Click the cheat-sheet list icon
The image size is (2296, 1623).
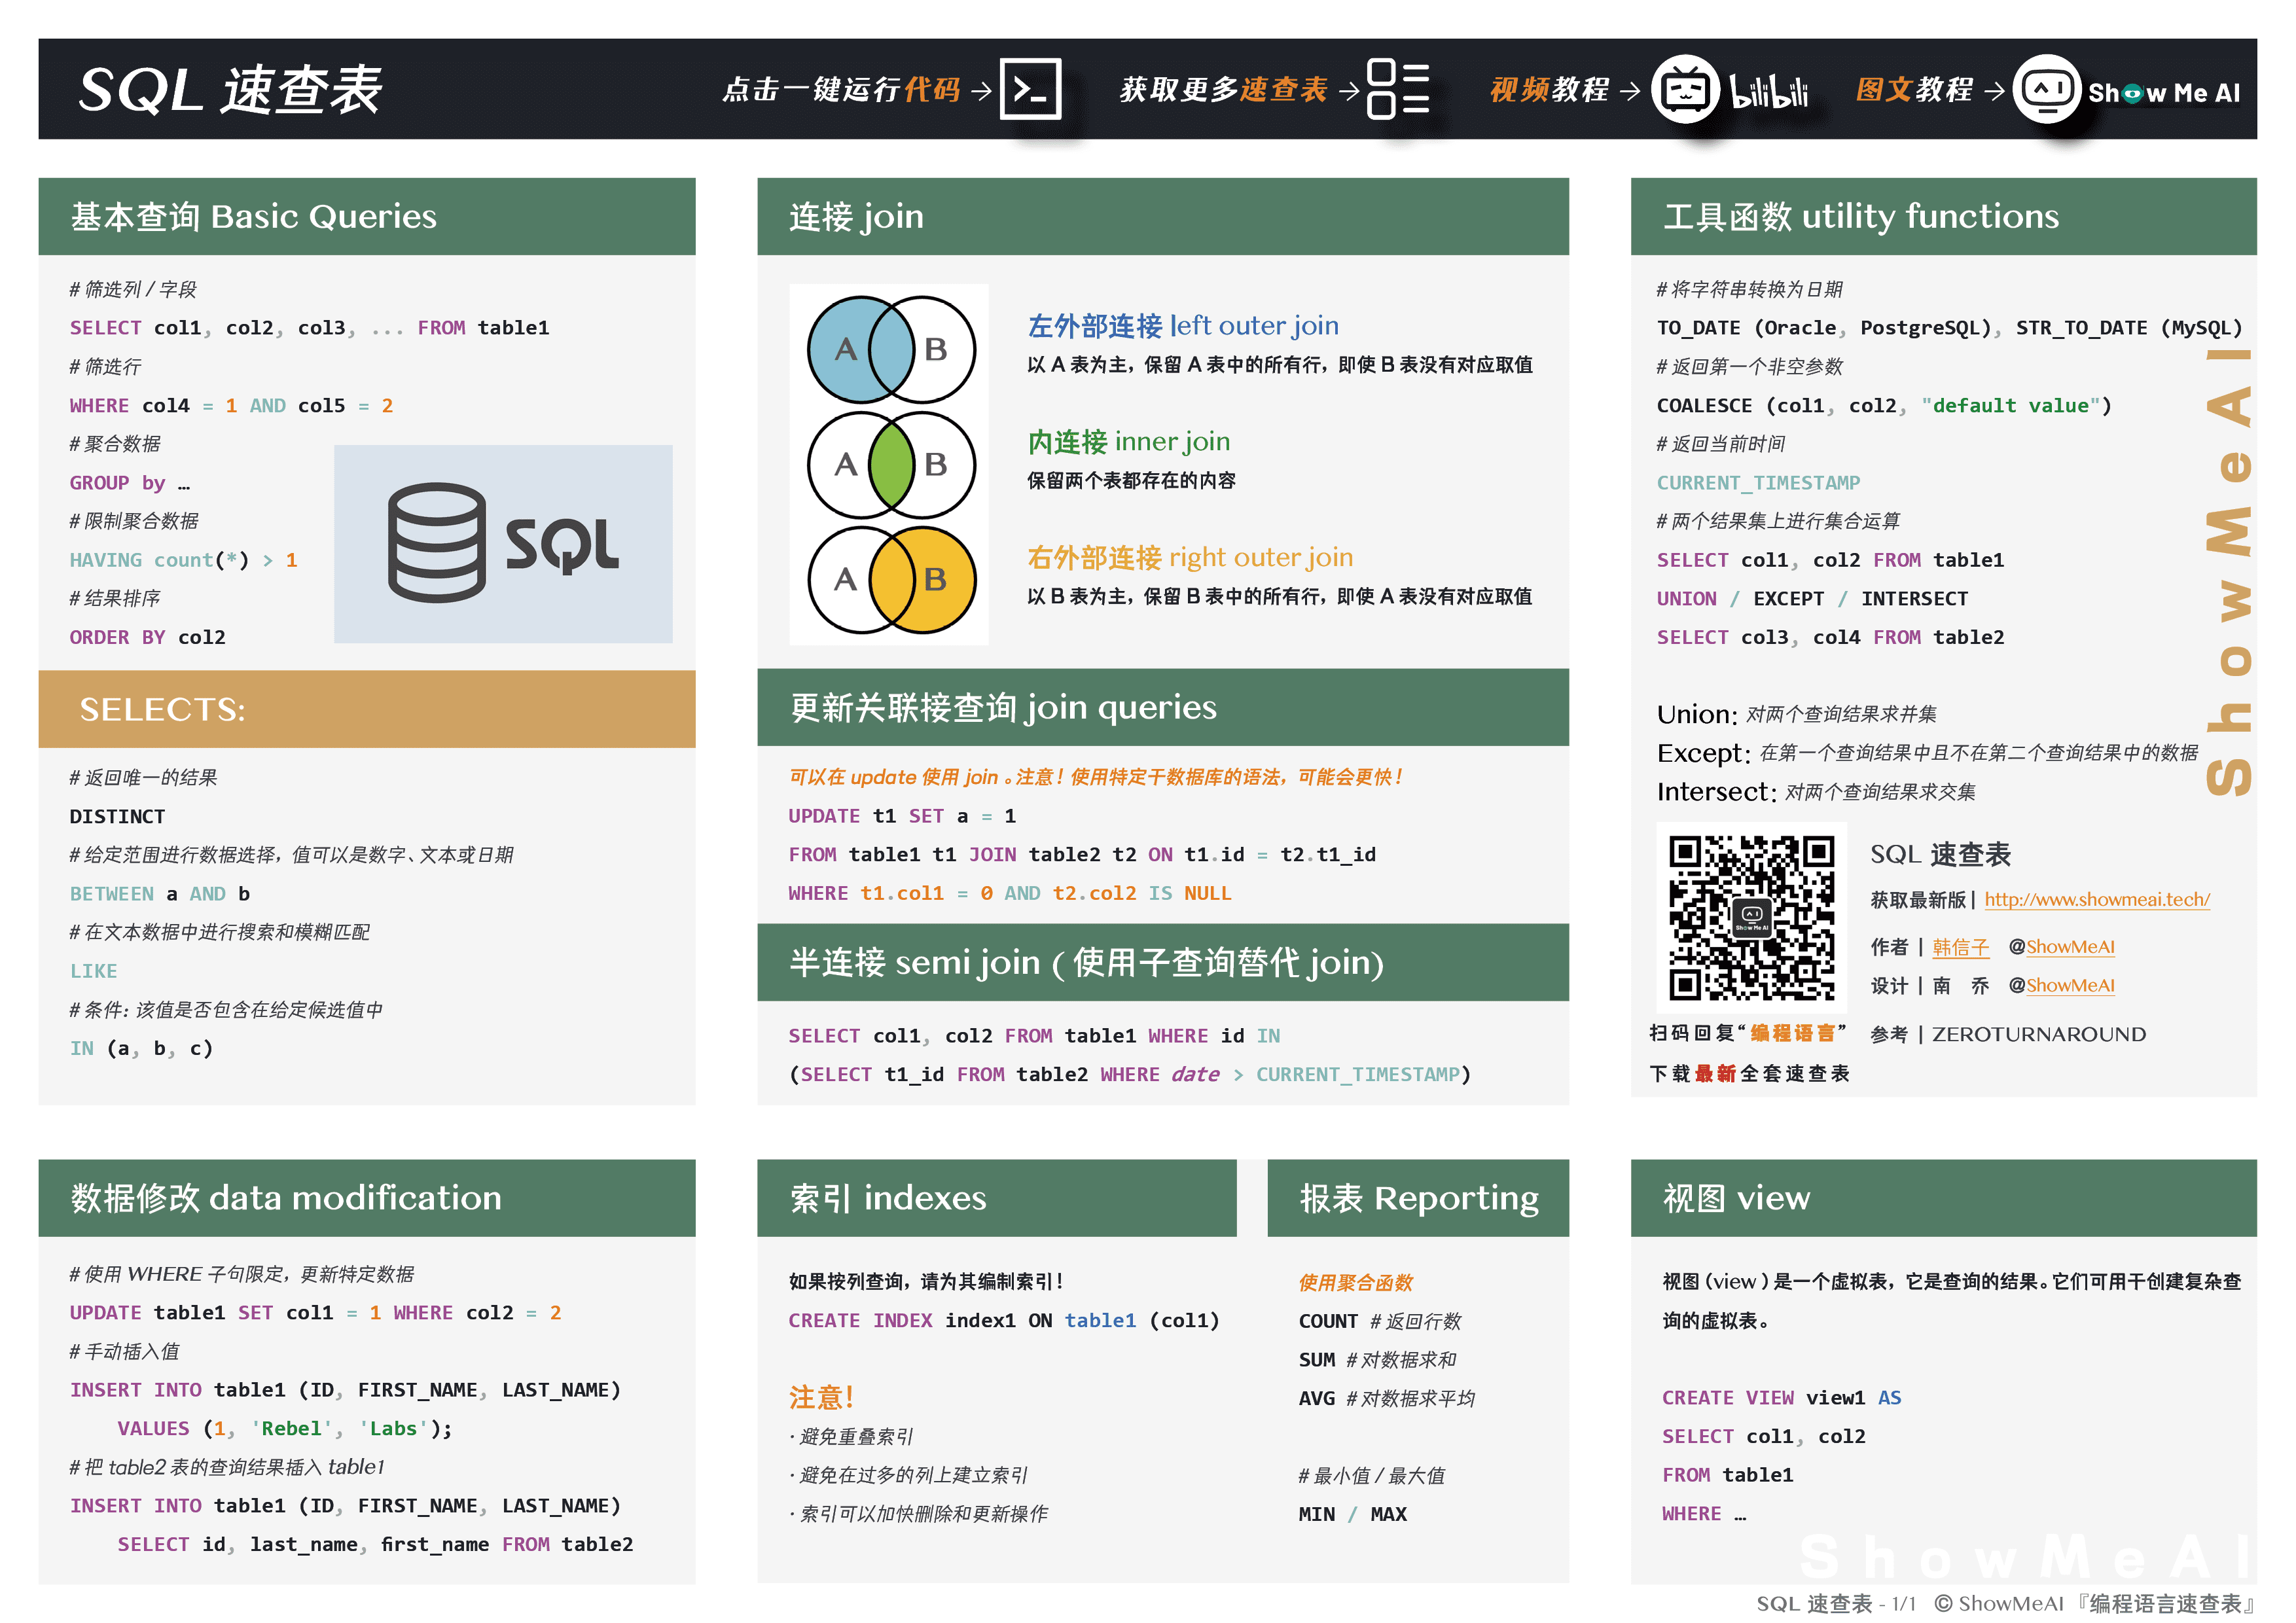[x=1397, y=90]
